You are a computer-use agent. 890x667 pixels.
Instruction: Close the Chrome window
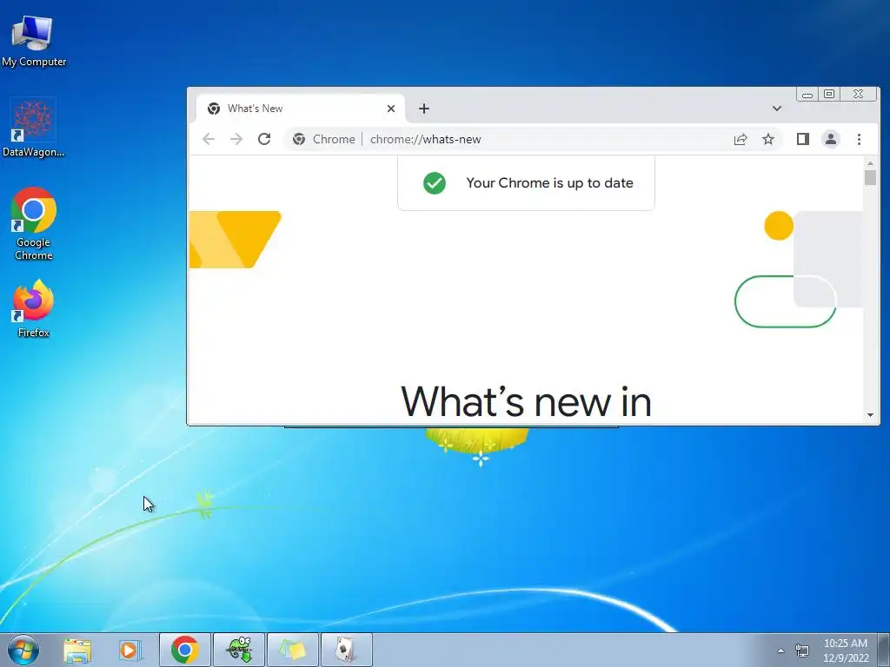pyautogui.click(x=859, y=94)
